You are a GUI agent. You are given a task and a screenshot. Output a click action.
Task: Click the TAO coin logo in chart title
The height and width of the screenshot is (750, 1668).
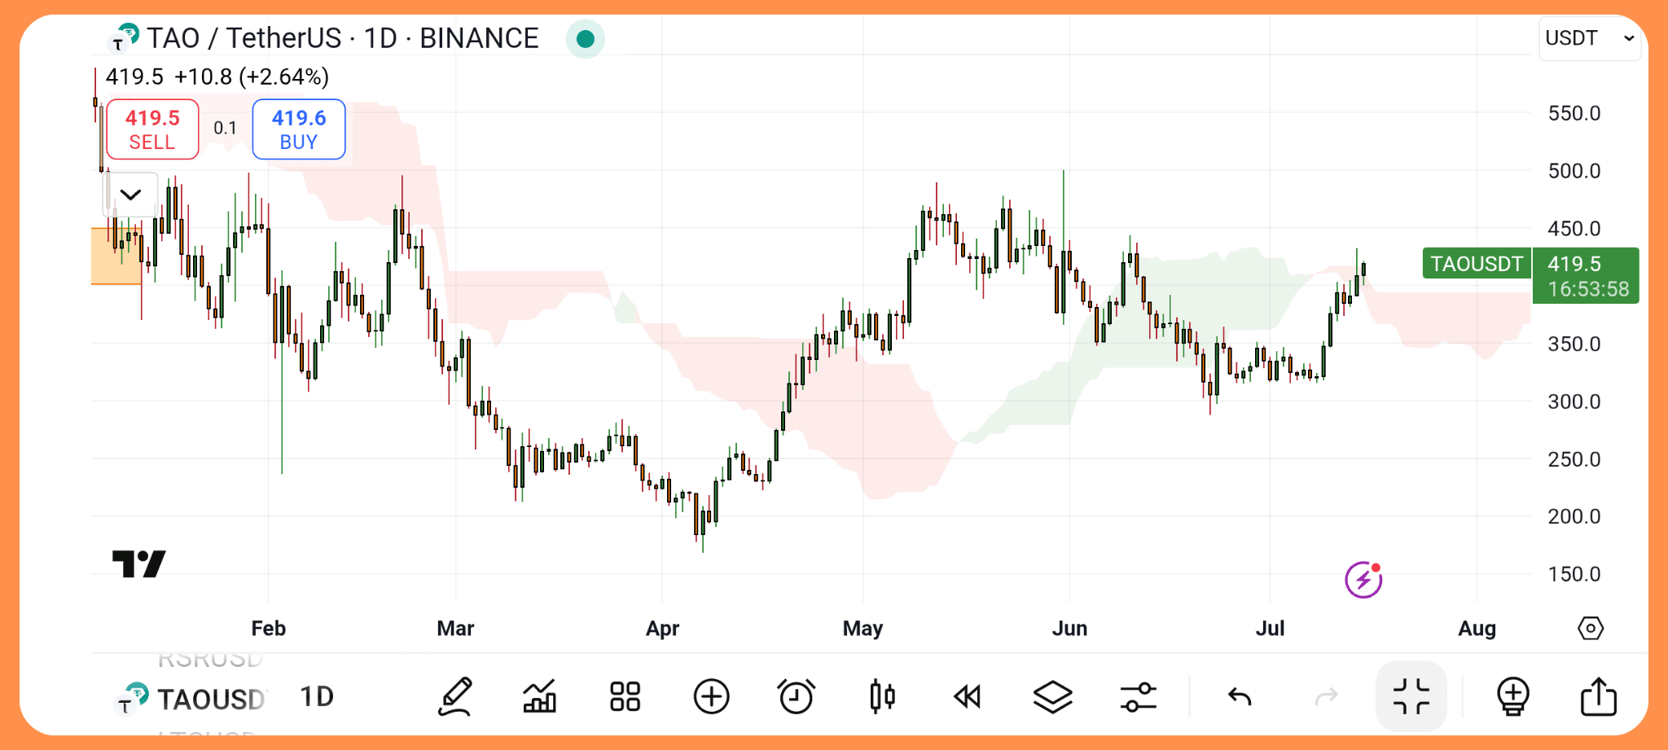pyautogui.click(x=125, y=37)
